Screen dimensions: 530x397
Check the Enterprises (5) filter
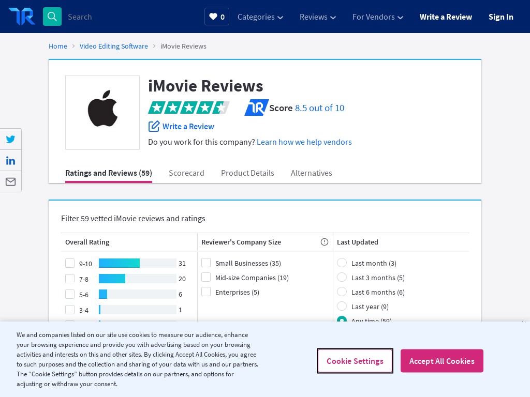click(x=206, y=292)
